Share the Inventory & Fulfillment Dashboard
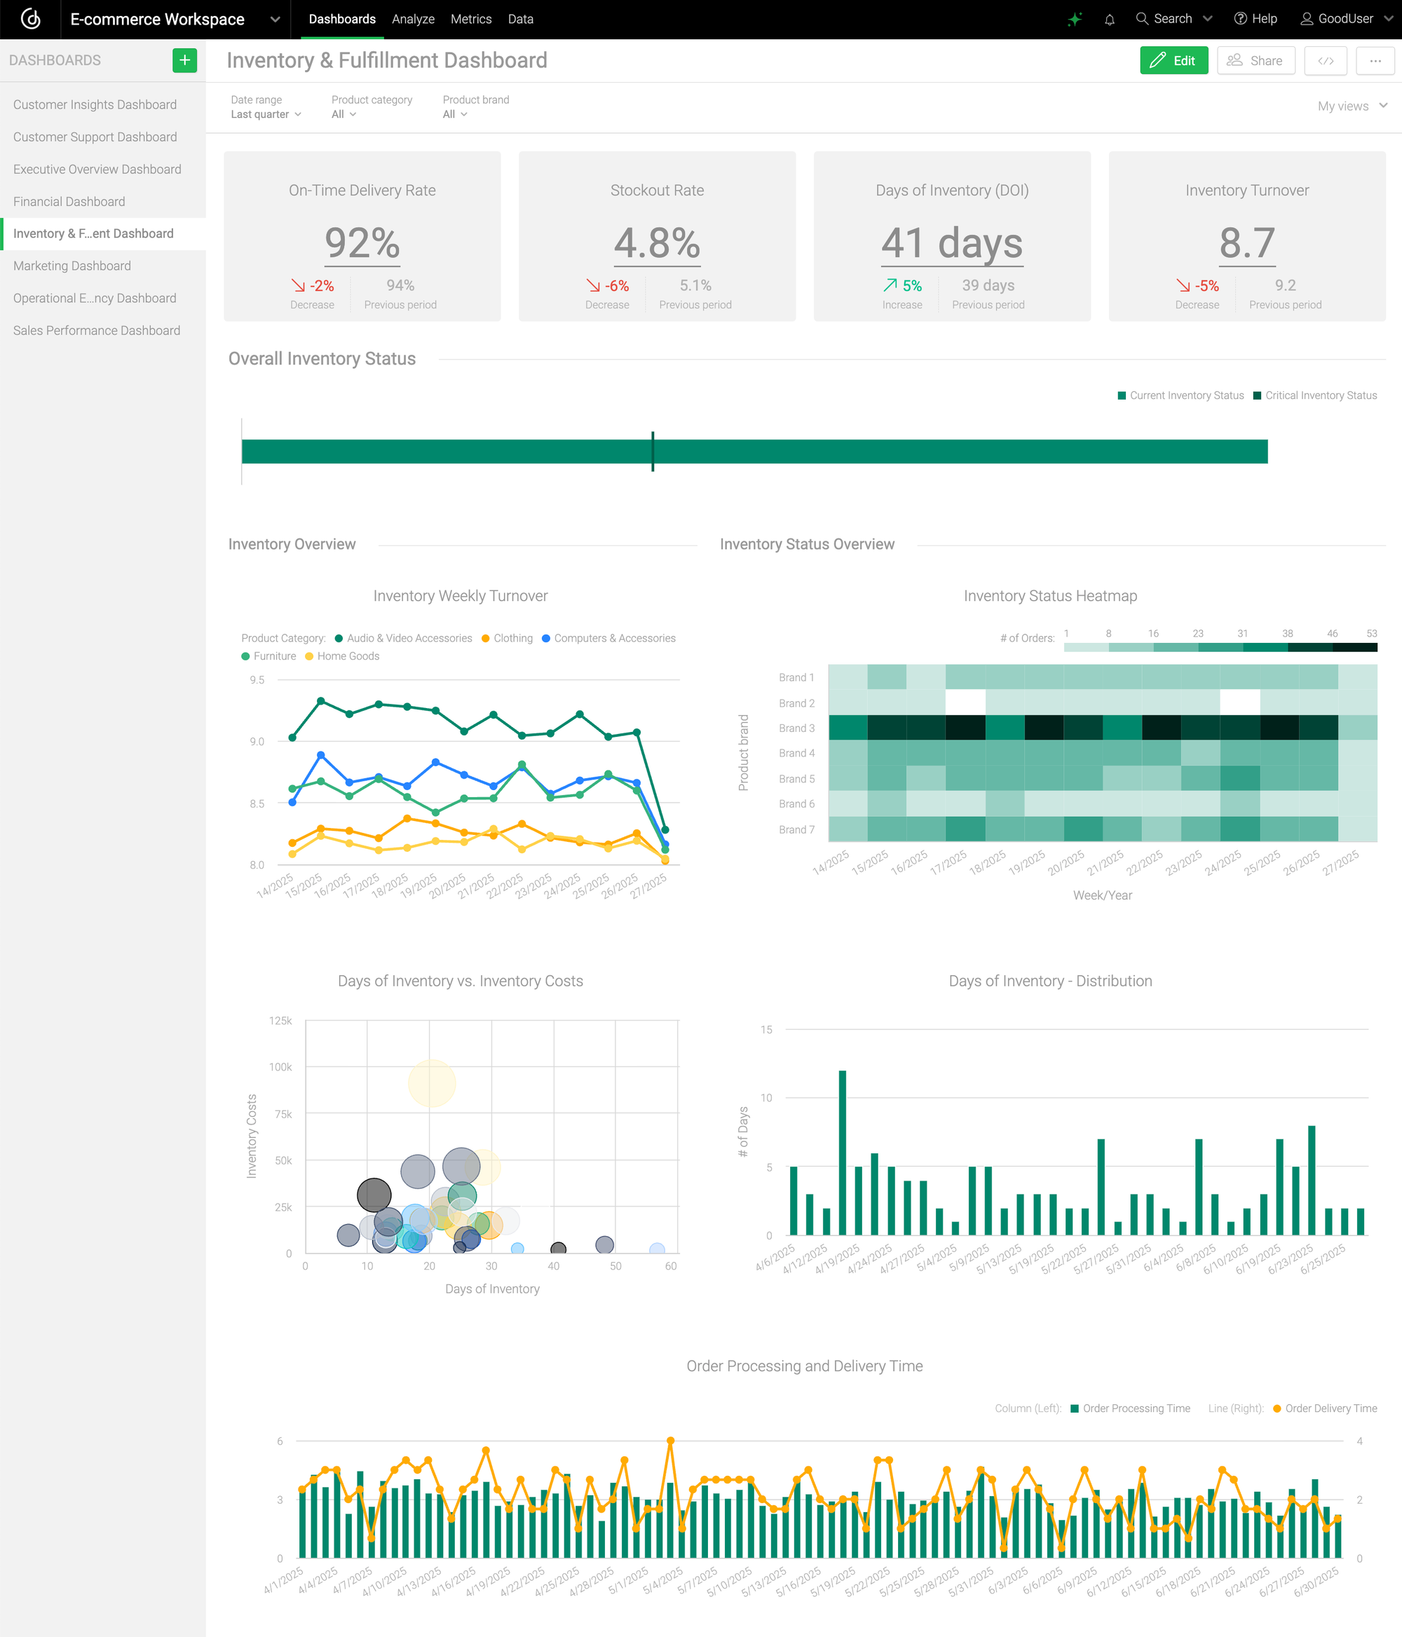The width and height of the screenshot is (1402, 1637). coord(1256,60)
